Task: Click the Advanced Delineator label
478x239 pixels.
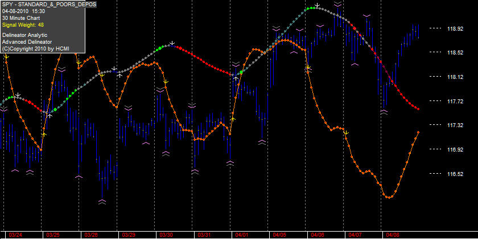Action: (x=27, y=41)
